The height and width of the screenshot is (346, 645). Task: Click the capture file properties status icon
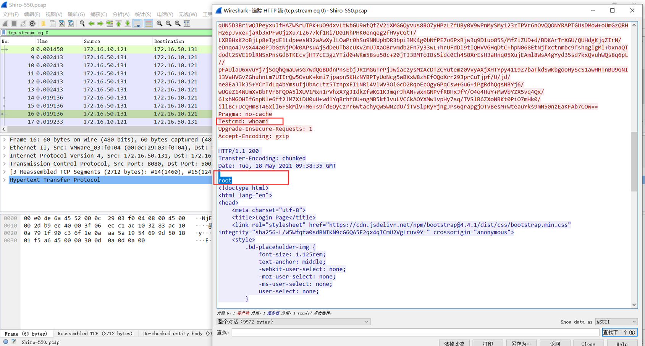coord(14,342)
